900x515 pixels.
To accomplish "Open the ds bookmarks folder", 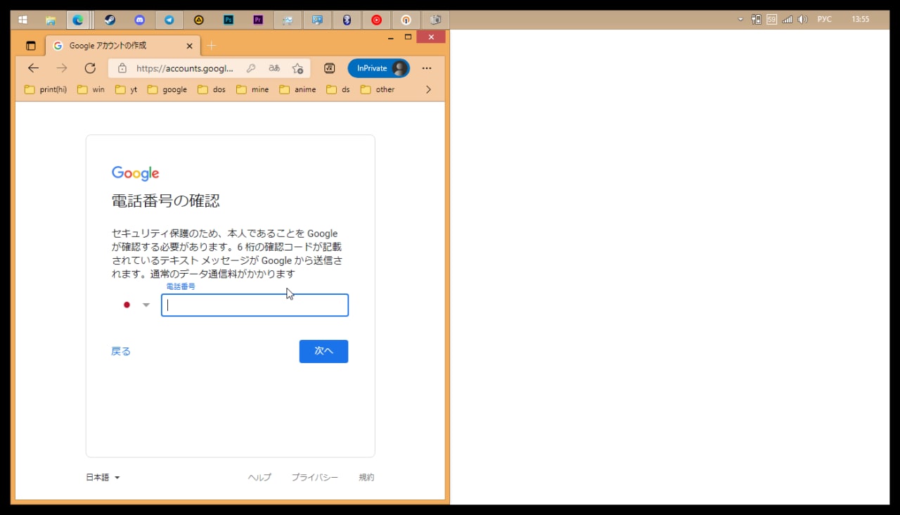I will tap(338, 89).
